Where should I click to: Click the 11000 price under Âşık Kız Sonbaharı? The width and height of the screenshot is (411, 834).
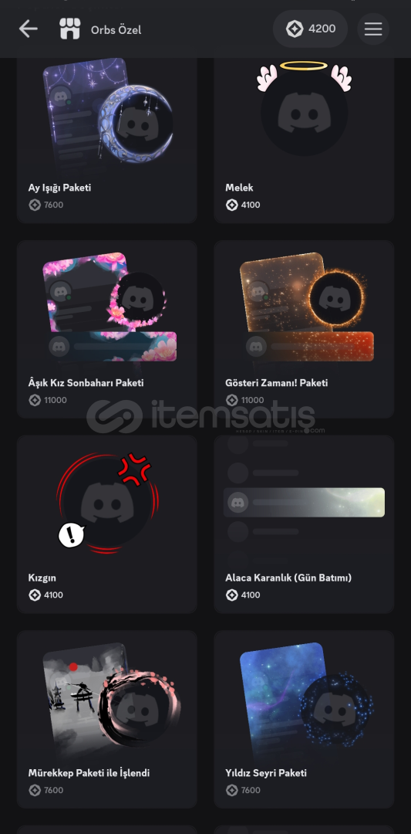tap(56, 400)
